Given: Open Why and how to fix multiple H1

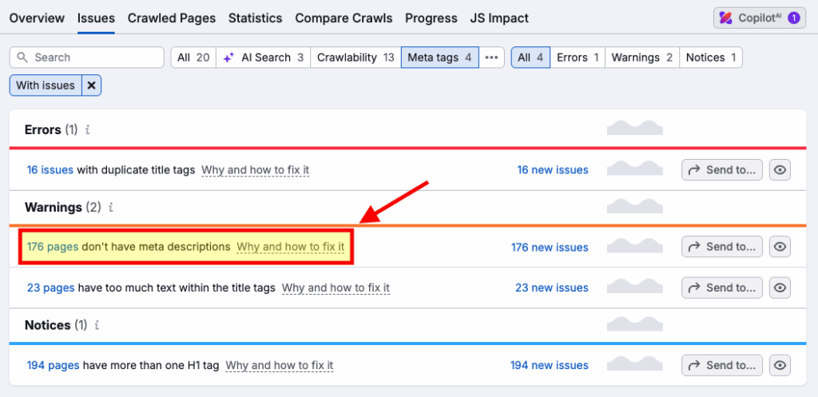Looking at the screenshot, I should tap(280, 365).
